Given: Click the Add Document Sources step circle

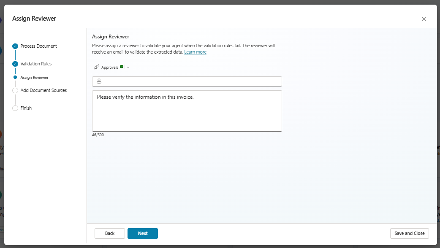Looking at the screenshot, I should pyautogui.click(x=15, y=90).
